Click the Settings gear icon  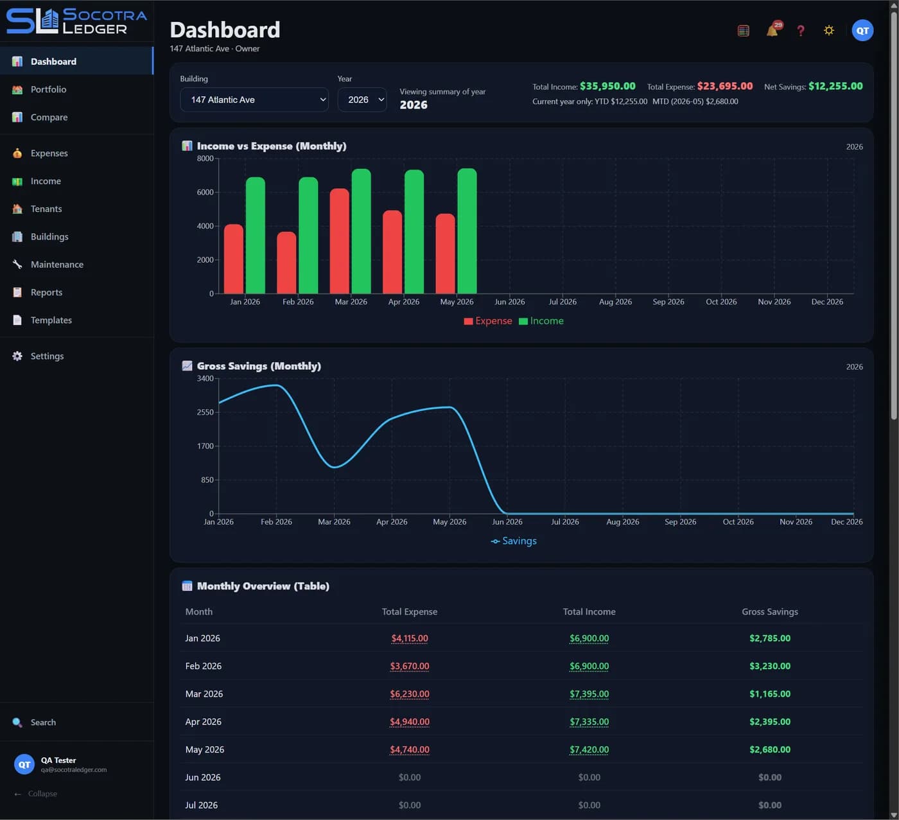17,356
